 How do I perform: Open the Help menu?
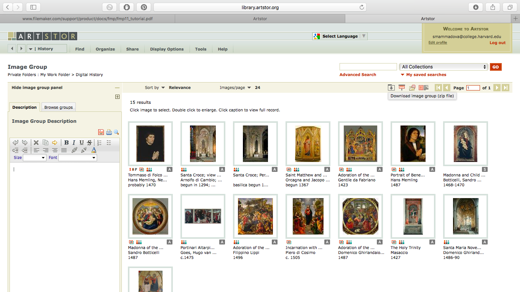[223, 49]
